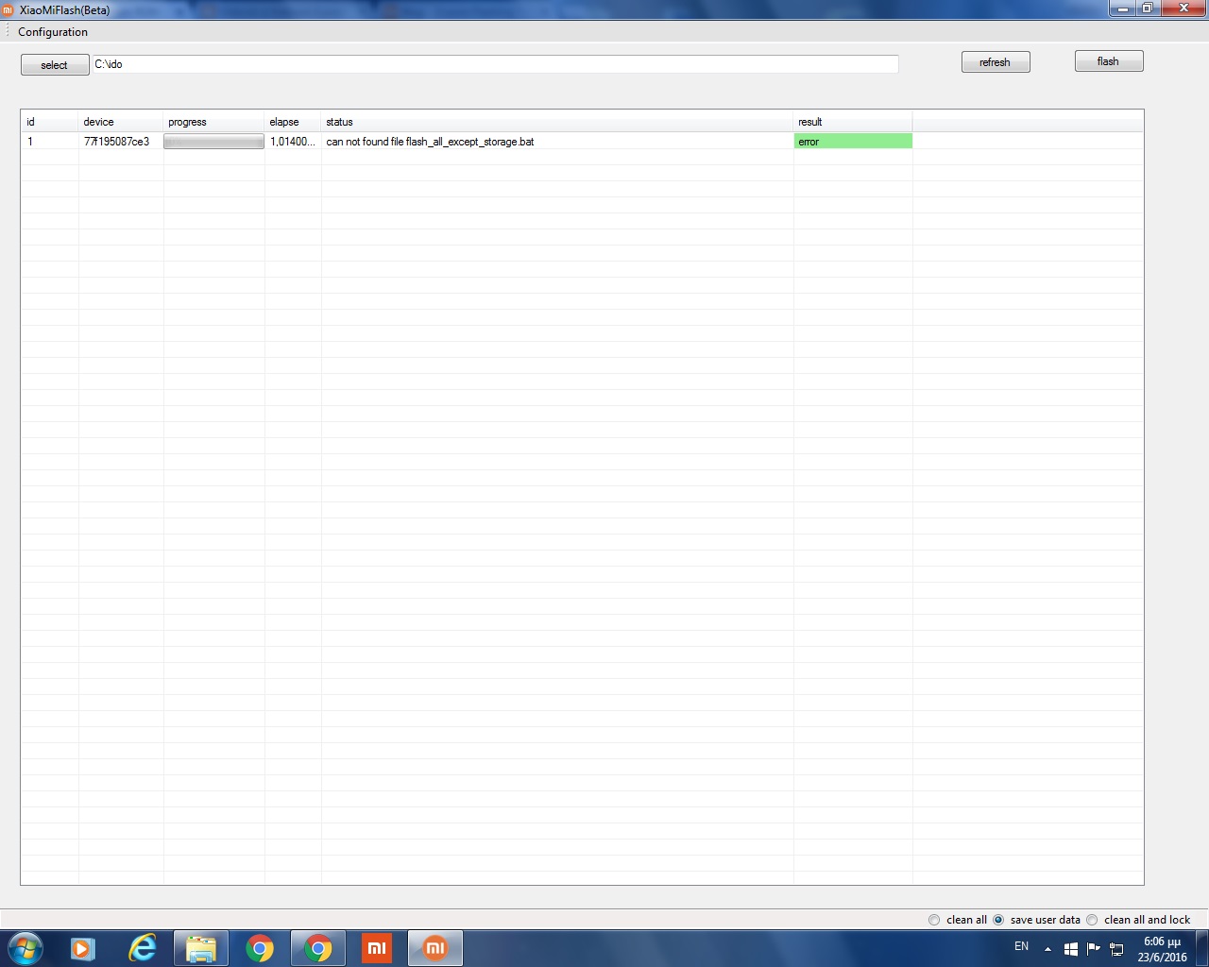Sort by the device column header
Image resolution: width=1209 pixels, height=967 pixels.
pos(121,122)
